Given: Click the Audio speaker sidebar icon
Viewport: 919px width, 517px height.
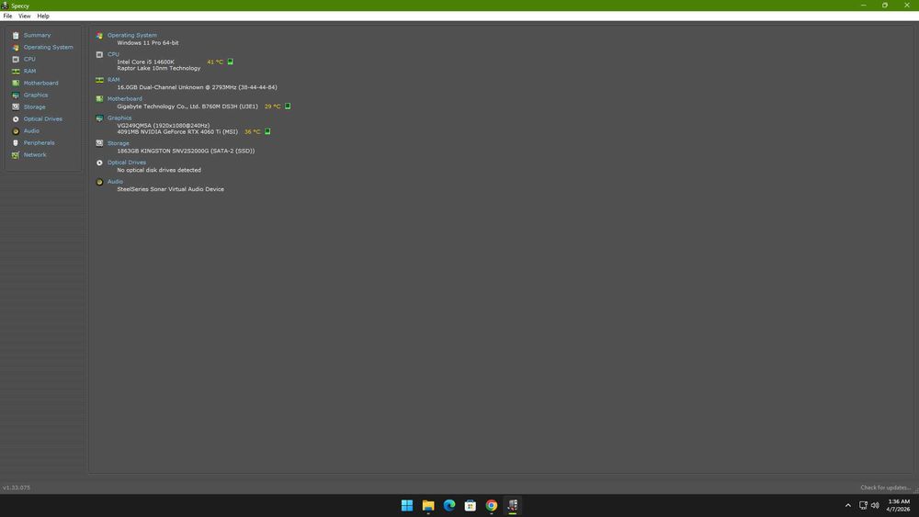Looking at the screenshot, I should (x=16, y=131).
